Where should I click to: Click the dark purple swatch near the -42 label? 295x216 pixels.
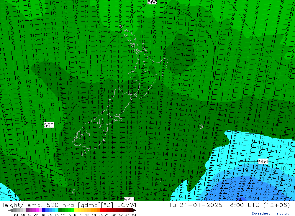pos(28,210)
